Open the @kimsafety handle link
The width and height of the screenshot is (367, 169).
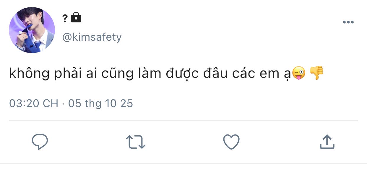pos(92,37)
